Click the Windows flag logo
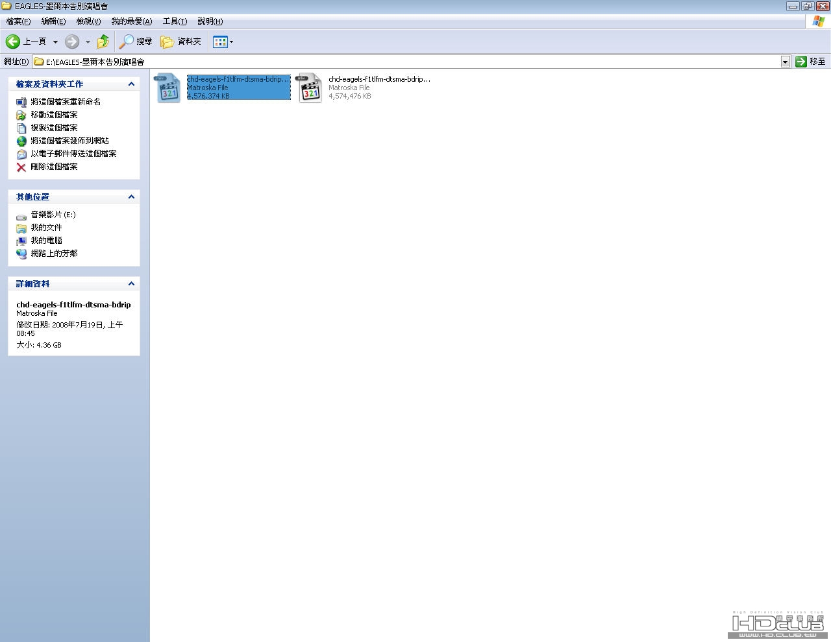The image size is (831, 642). click(x=818, y=21)
